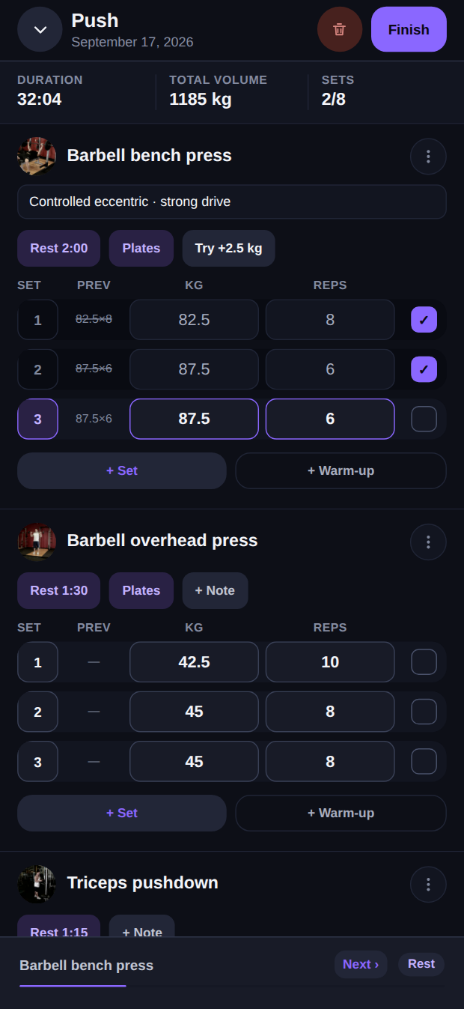Image resolution: width=464 pixels, height=1009 pixels.
Task: Uncheck bench press set 1 completion
Action: pos(424,320)
